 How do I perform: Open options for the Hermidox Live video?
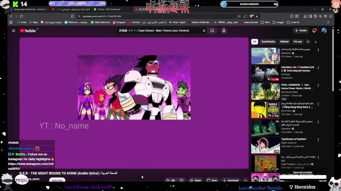pyautogui.click(x=318, y=68)
